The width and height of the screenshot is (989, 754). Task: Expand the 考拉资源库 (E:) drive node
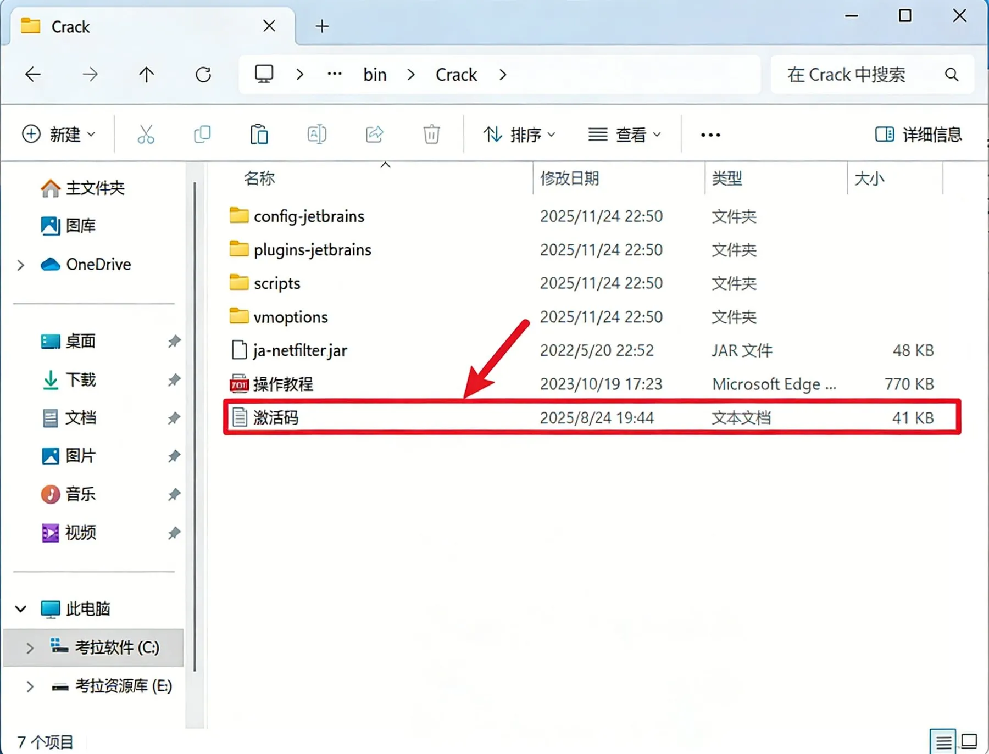(x=30, y=686)
